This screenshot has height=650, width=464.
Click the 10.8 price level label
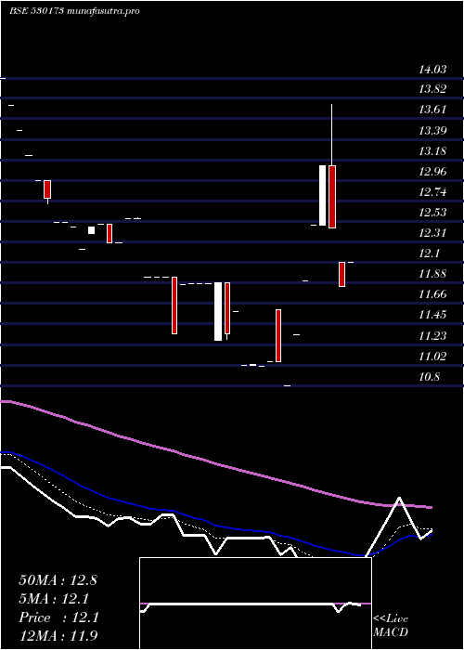pos(430,377)
